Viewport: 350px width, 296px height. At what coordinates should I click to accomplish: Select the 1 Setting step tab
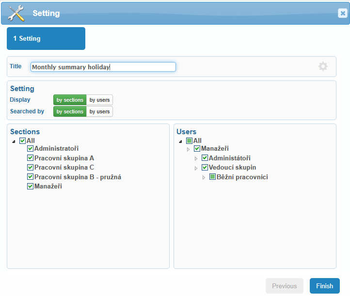tap(46, 38)
